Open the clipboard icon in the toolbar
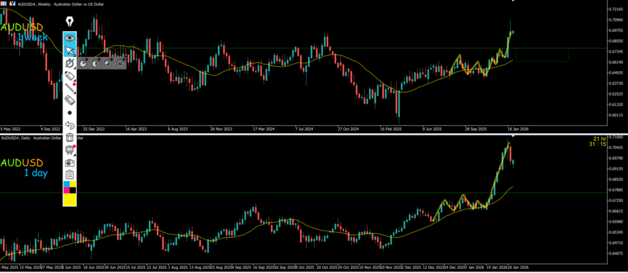Screen dimensions: 628x273 70,175
